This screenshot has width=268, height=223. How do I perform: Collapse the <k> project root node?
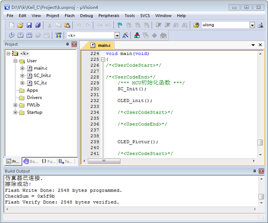tap(8, 54)
